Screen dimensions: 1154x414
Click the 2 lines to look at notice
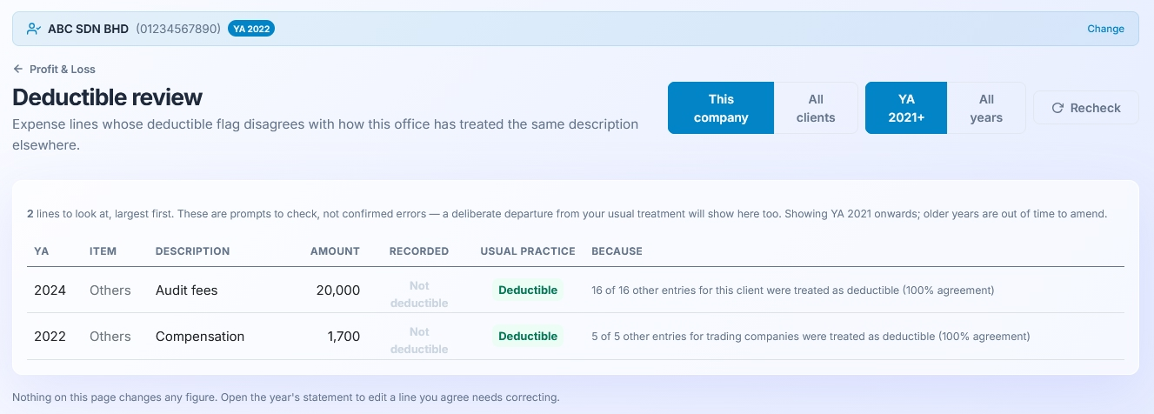567,213
